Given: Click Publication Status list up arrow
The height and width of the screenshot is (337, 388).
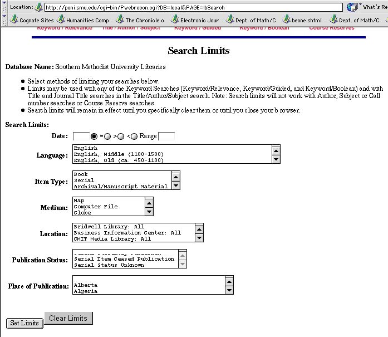Looking at the screenshot, I should coord(183,256).
